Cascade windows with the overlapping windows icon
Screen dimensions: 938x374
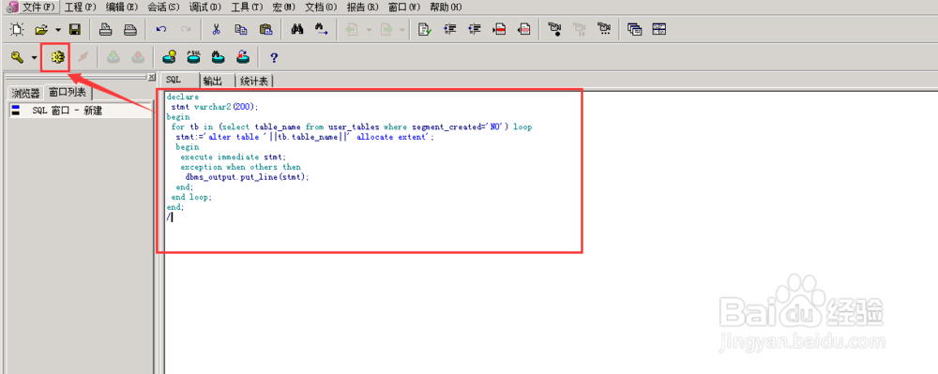[635, 29]
